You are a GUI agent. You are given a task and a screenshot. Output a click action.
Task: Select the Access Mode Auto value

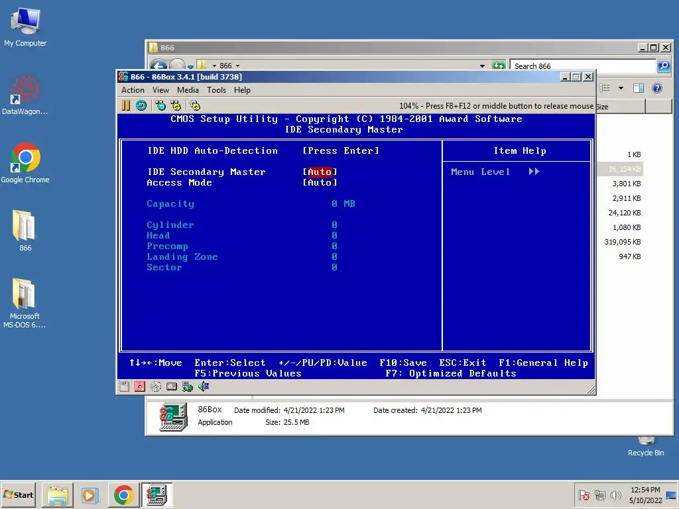320,183
